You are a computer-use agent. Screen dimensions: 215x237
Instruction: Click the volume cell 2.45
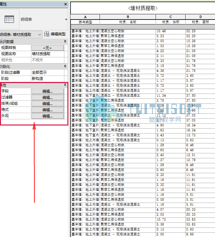[x=171, y=155]
